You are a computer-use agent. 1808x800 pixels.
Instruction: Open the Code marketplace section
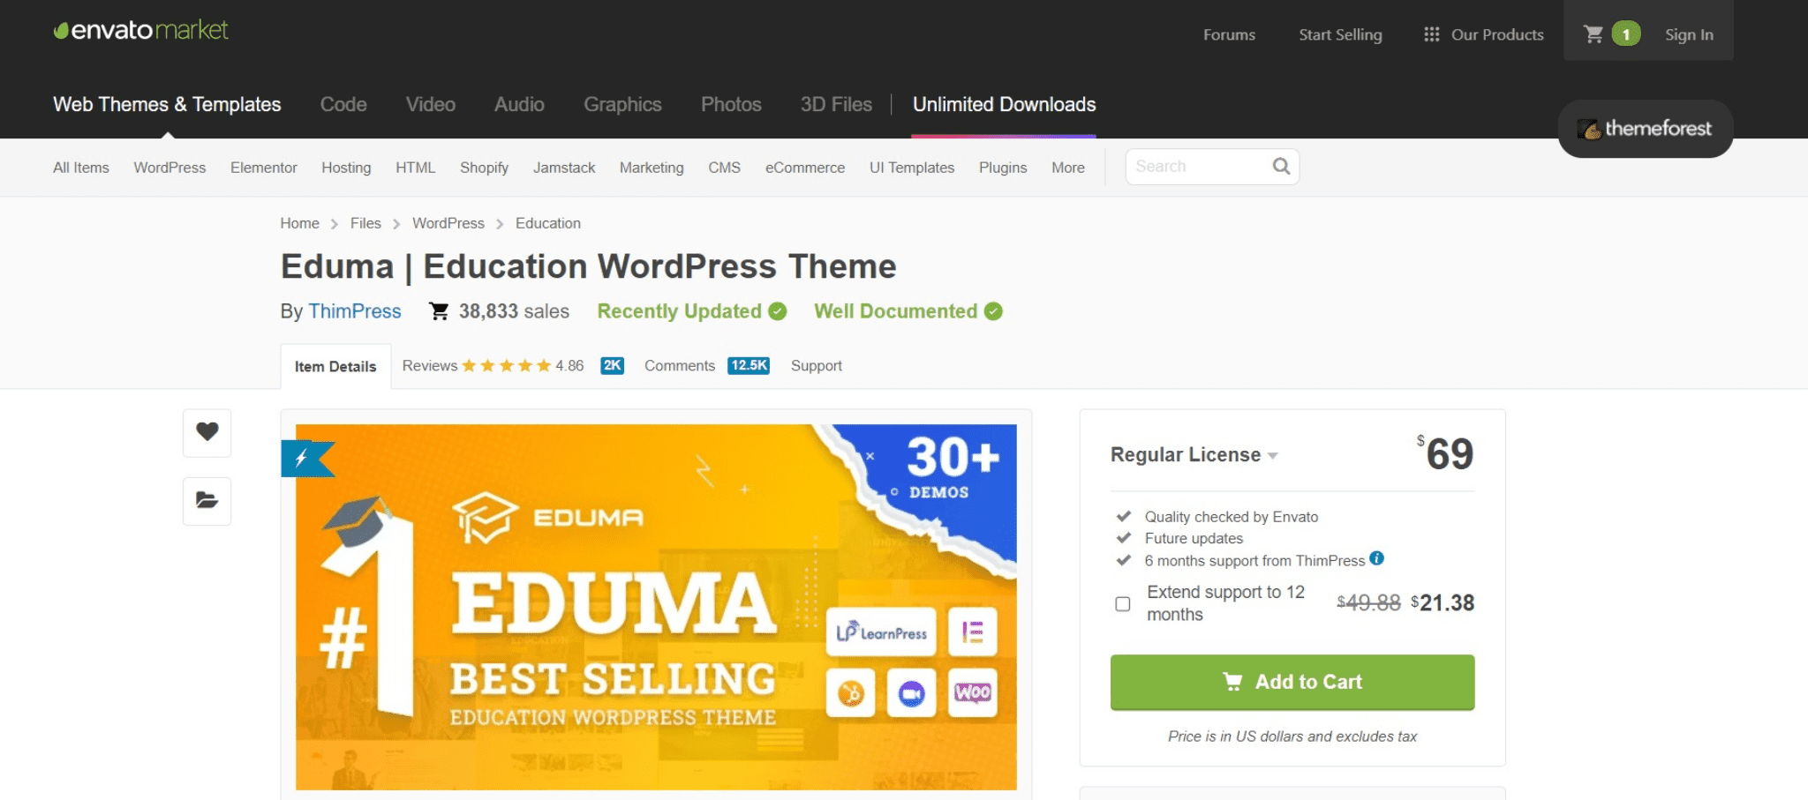point(343,104)
